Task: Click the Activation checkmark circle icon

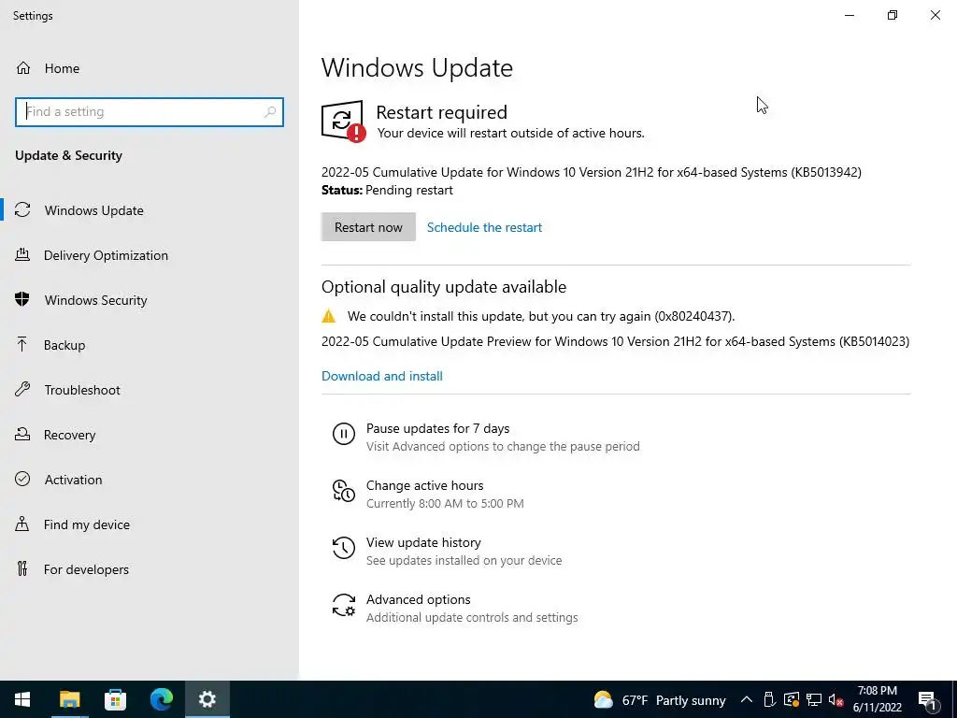Action: coord(22,479)
